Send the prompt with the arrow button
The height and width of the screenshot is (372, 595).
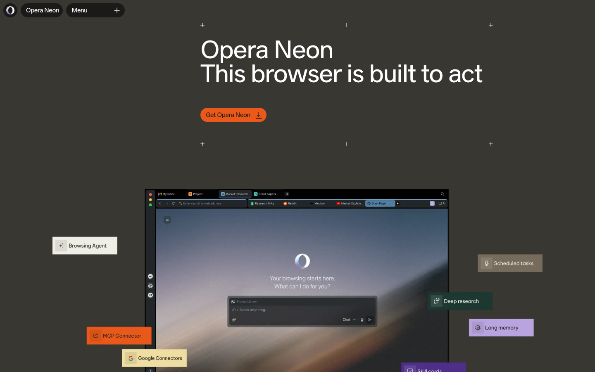coord(370,320)
